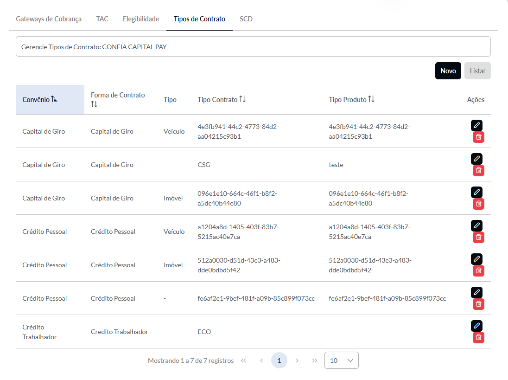Open the SCD tab

246,19
